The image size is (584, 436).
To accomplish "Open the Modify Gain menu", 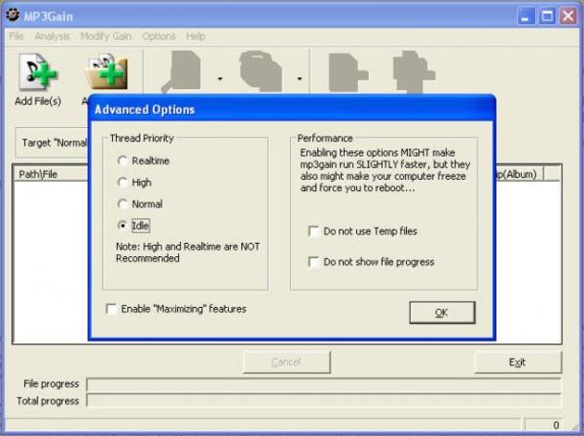I will pos(106,36).
